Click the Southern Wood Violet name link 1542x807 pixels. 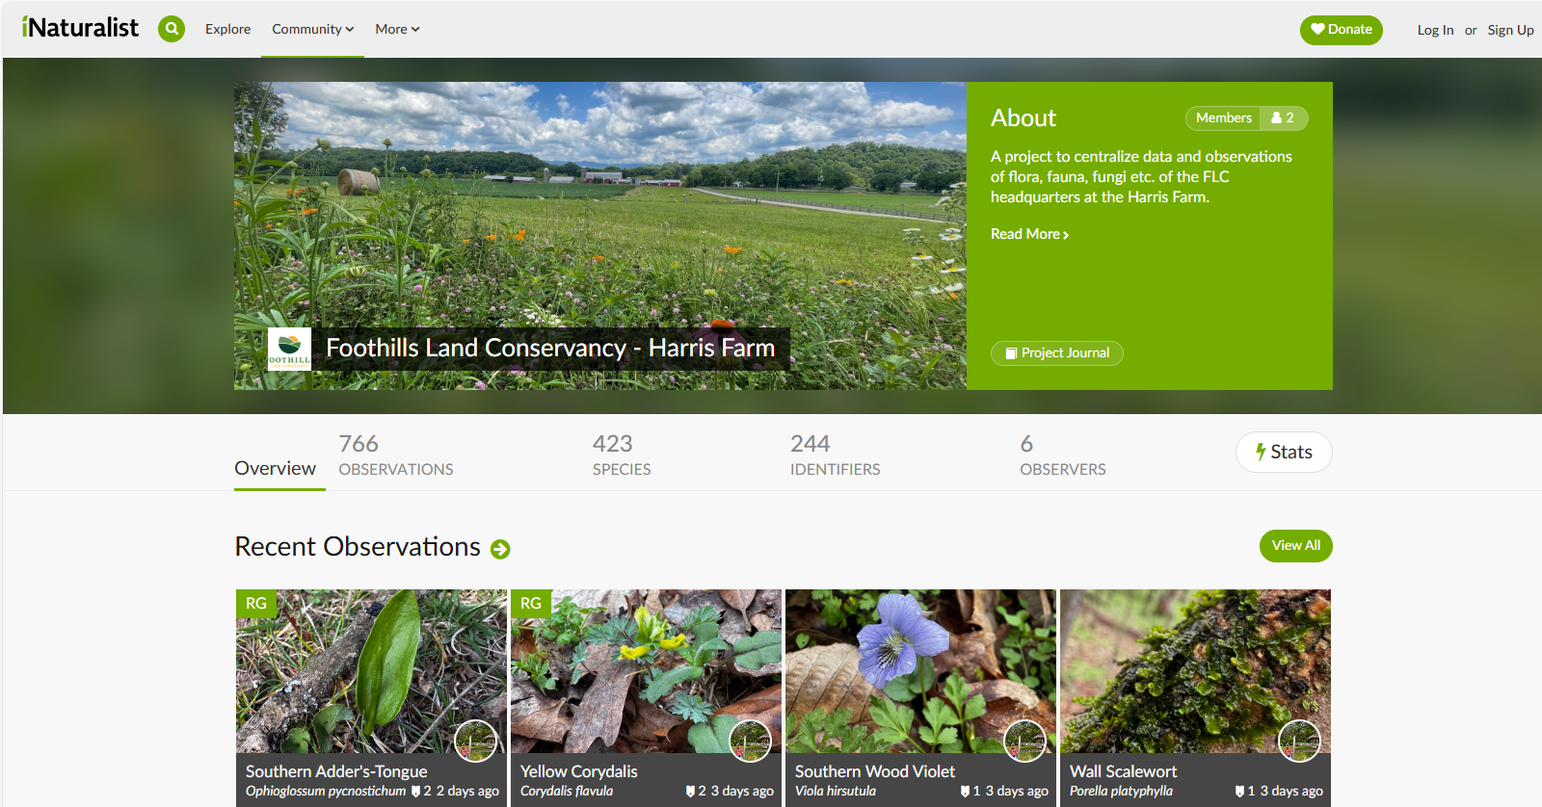point(875,771)
